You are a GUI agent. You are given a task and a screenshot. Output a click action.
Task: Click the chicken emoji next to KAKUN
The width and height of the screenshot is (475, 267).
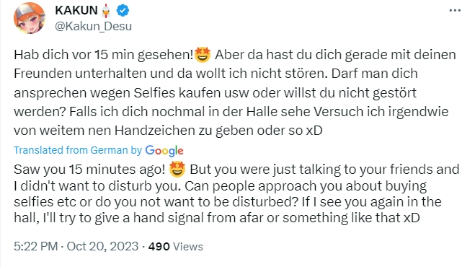point(106,11)
